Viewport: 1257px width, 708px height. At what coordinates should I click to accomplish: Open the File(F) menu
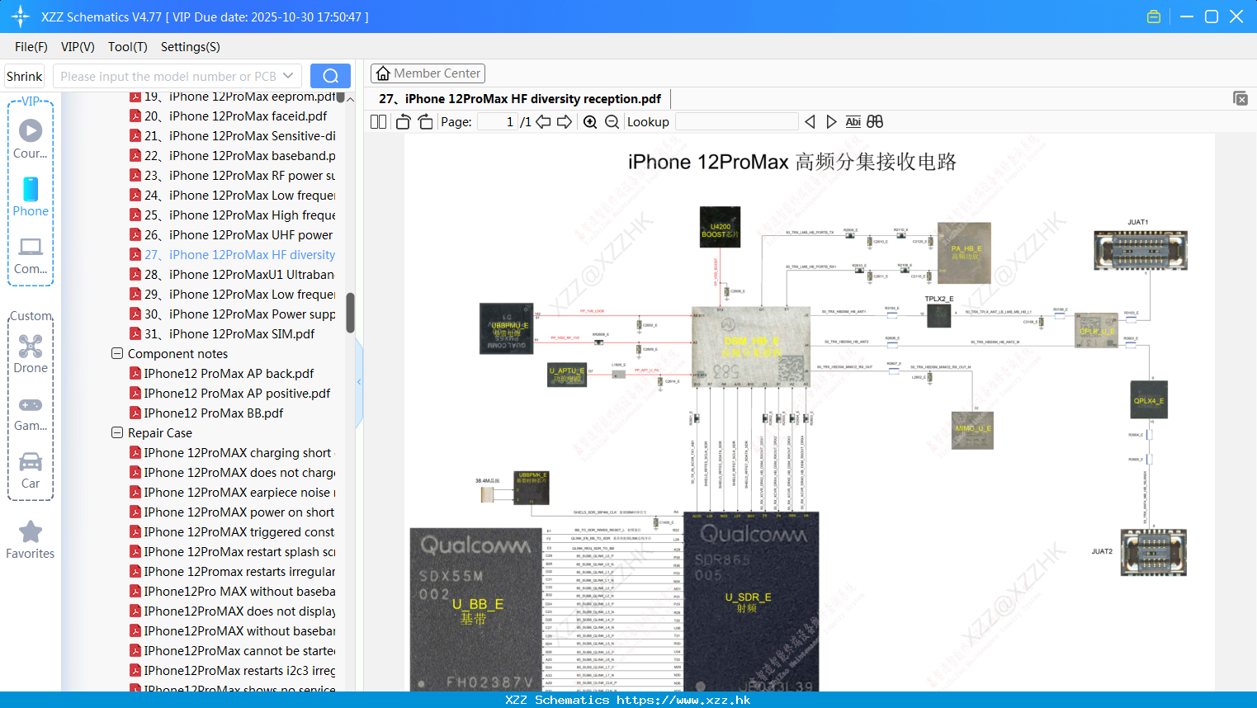coord(31,47)
